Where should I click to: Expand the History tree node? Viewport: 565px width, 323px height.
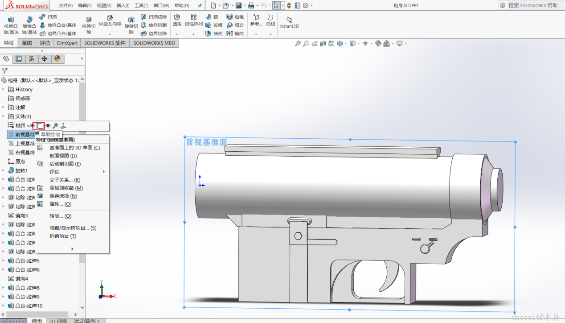tap(3, 90)
